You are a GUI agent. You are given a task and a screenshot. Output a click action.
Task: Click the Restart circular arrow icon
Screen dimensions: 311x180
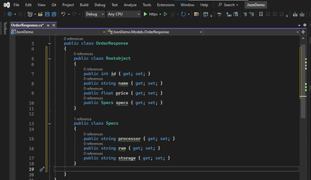183,14
